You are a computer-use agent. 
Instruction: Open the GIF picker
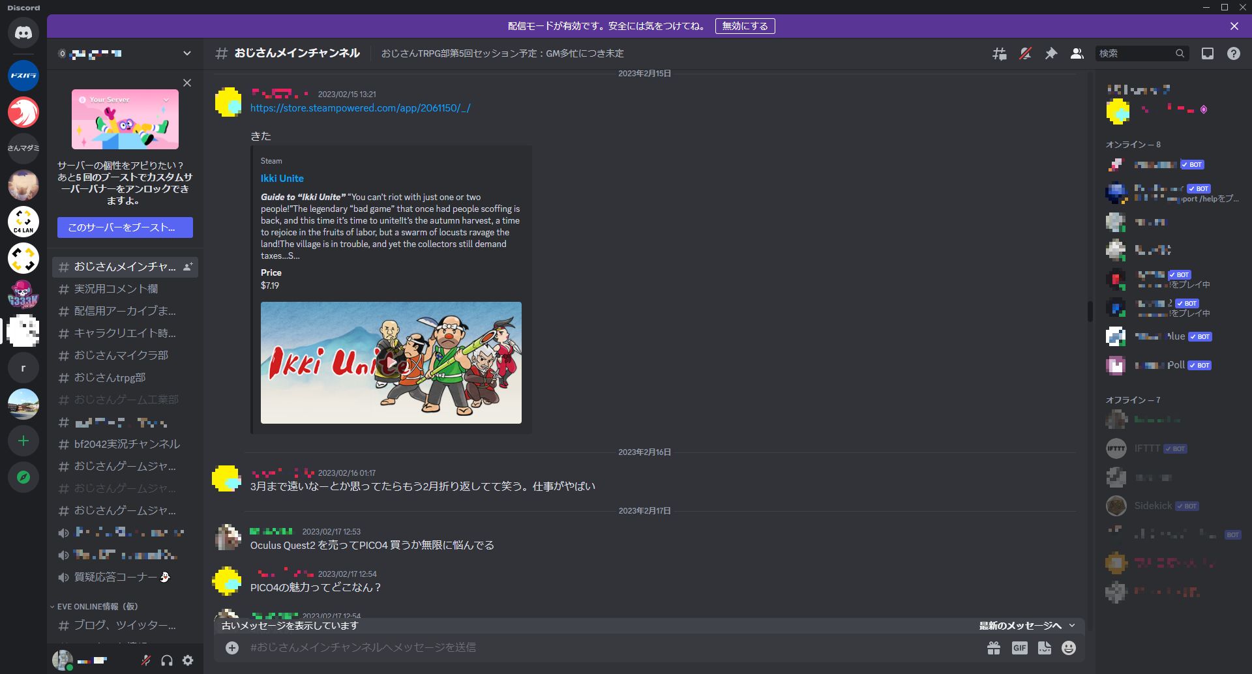1020,647
